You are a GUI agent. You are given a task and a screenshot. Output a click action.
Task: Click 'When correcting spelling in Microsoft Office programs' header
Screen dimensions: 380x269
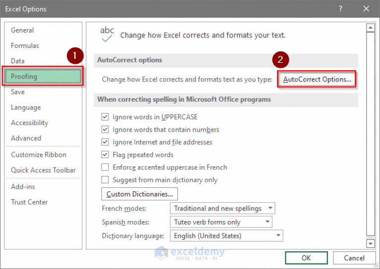pos(226,99)
